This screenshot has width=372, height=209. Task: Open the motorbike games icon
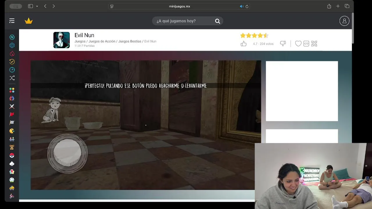(12, 196)
